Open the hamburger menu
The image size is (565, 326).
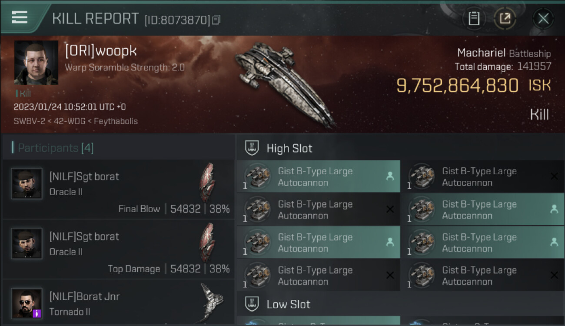coord(20,17)
